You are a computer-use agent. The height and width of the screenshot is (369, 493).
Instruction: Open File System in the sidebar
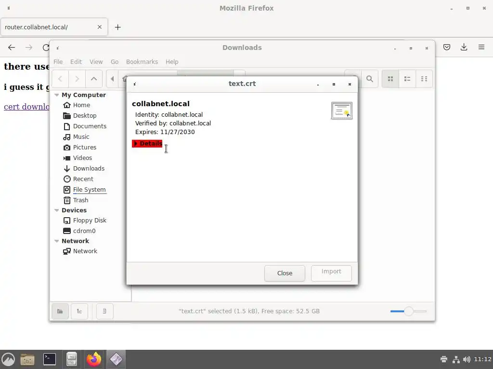pos(89,189)
